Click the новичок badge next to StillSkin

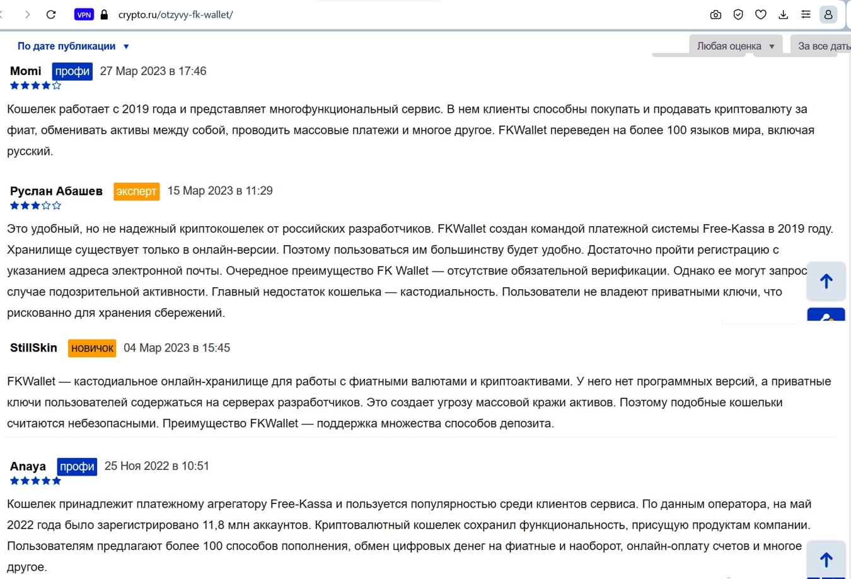(92, 348)
